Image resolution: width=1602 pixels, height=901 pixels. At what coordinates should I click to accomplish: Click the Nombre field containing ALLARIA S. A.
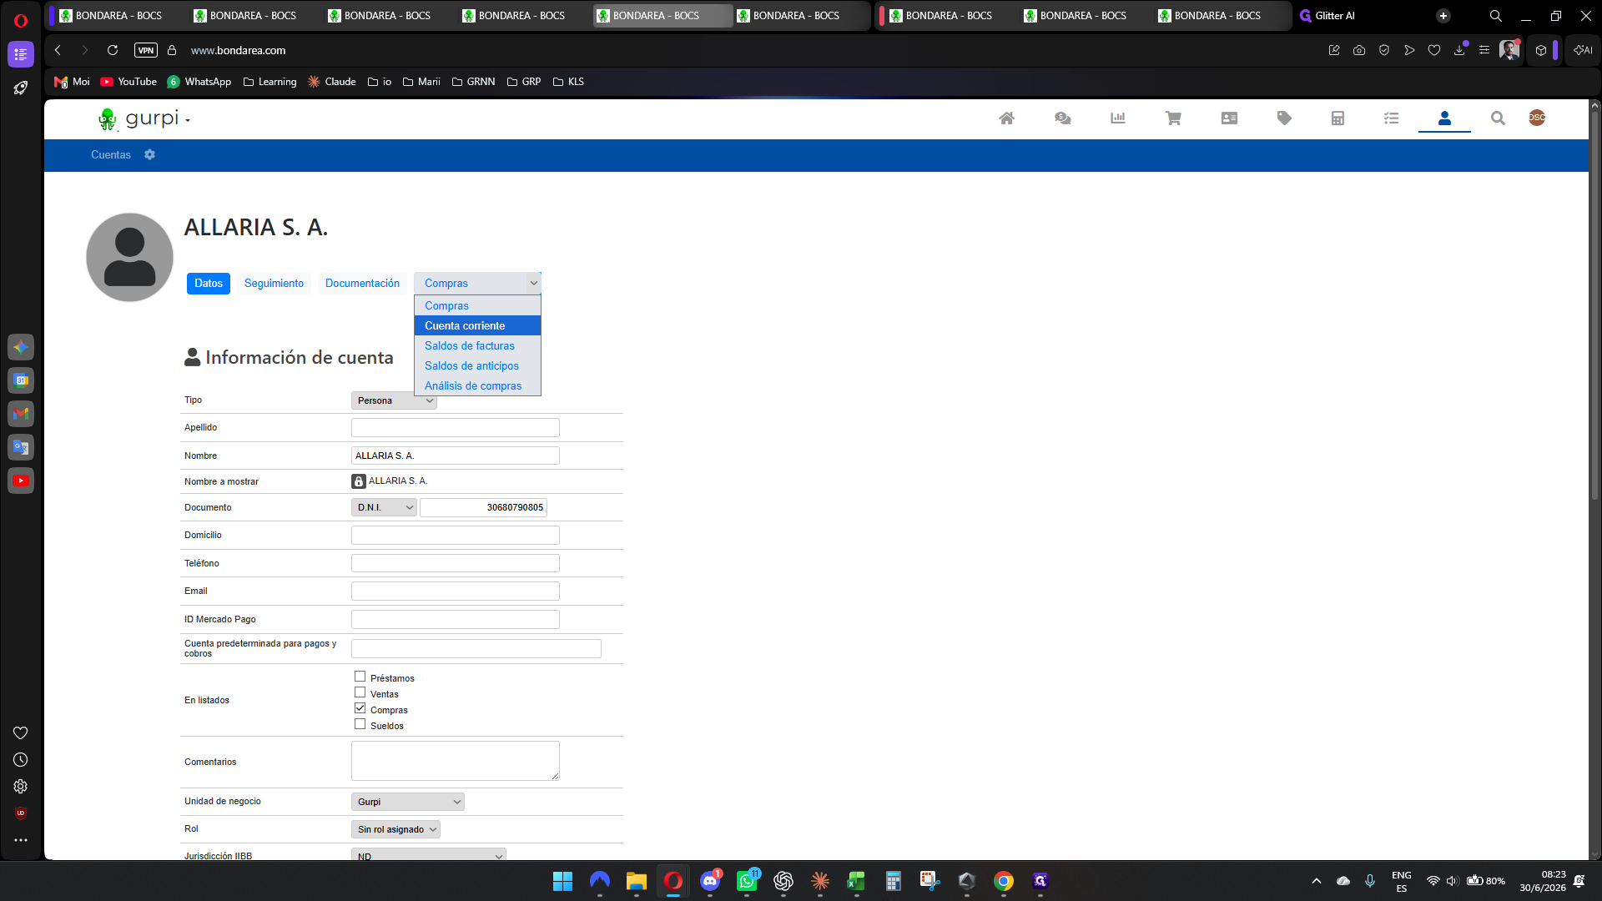coord(456,456)
